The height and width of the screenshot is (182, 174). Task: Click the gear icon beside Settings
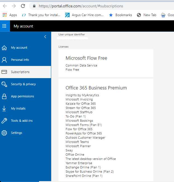(4, 133)
